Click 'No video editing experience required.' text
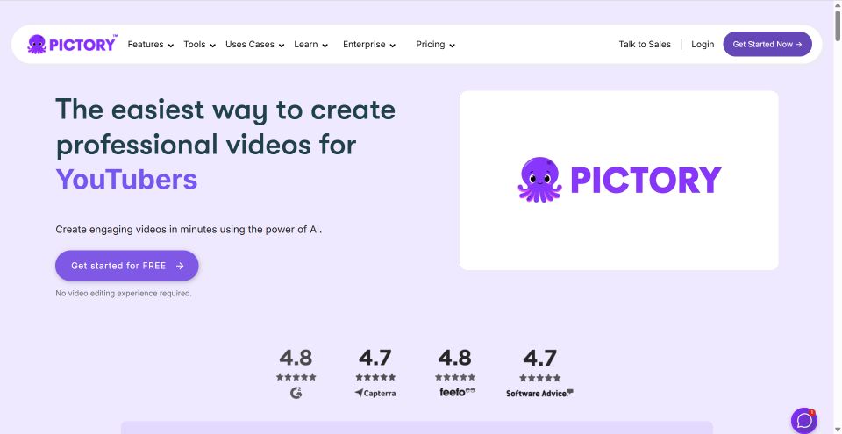Image resolution: width=842 pixels, height=434 pixels. (x=124, y=293)
